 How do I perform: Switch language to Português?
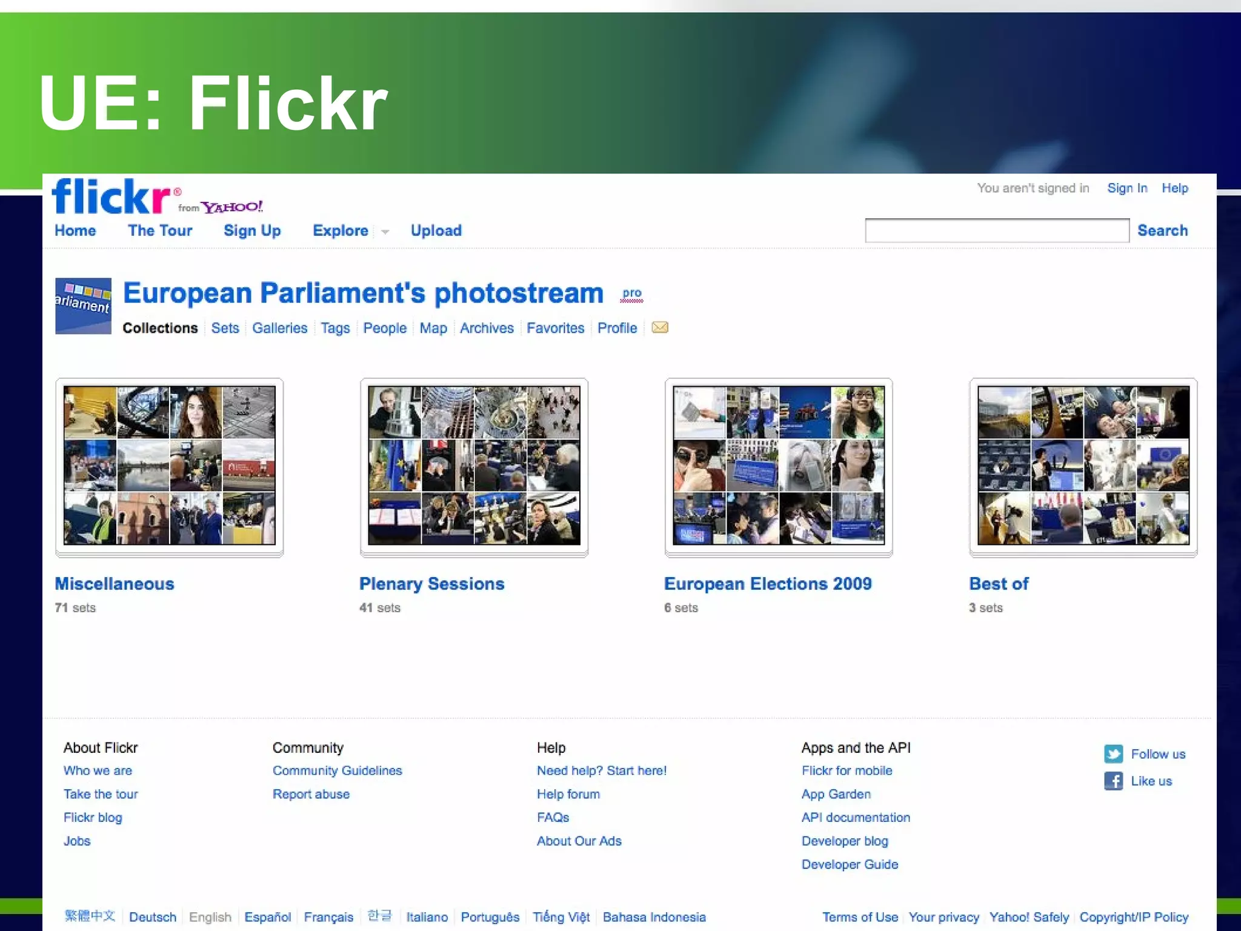tap(490, 917)
